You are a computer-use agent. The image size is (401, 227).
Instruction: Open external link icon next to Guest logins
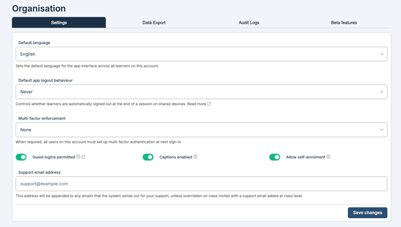click(83, 157)
